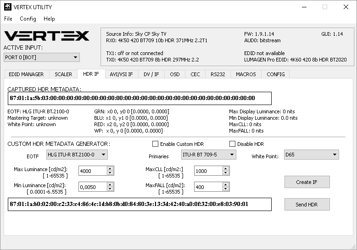Increase MaxFALL with up arrow

coord(226,185)
